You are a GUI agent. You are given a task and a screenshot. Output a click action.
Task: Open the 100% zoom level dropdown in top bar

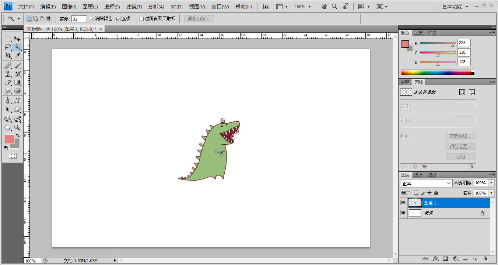[x=303, y=7]
